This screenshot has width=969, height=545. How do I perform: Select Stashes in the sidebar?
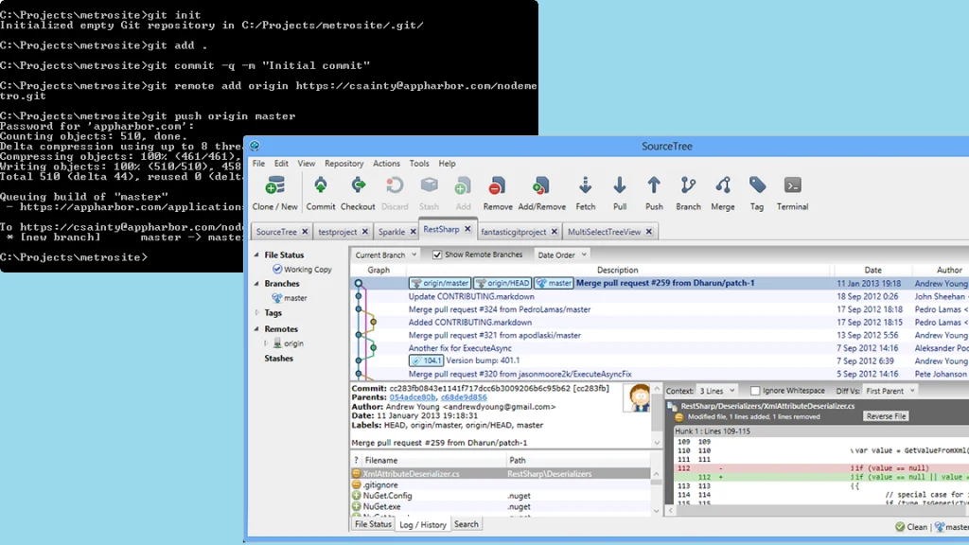[279, 359]
